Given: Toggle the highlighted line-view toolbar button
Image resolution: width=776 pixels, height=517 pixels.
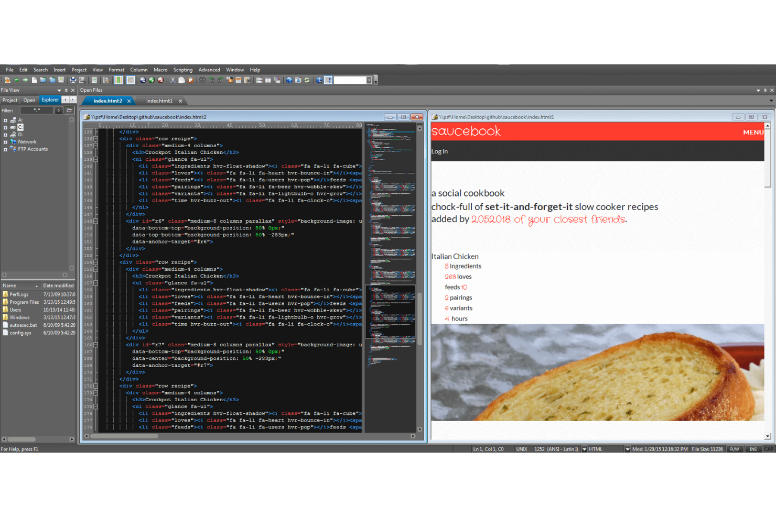Looking at the screenshot, I should pos(131,80).
